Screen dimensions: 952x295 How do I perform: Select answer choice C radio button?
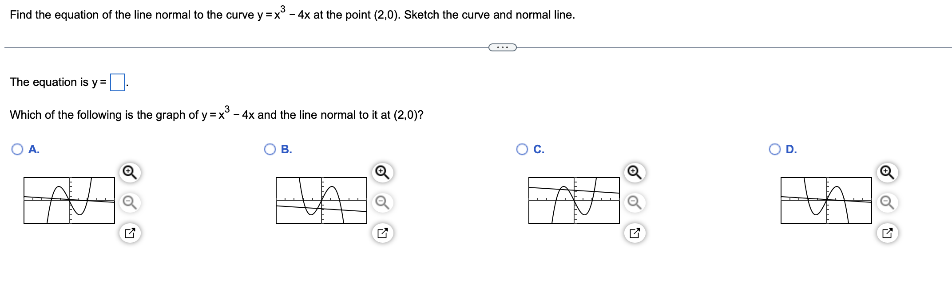click(523, 150)
